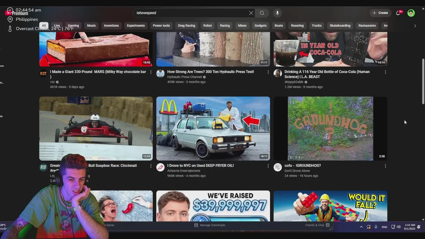Select the Power tools filter chip
Viewport: 425px width, 239px height.
pos(161,26)
